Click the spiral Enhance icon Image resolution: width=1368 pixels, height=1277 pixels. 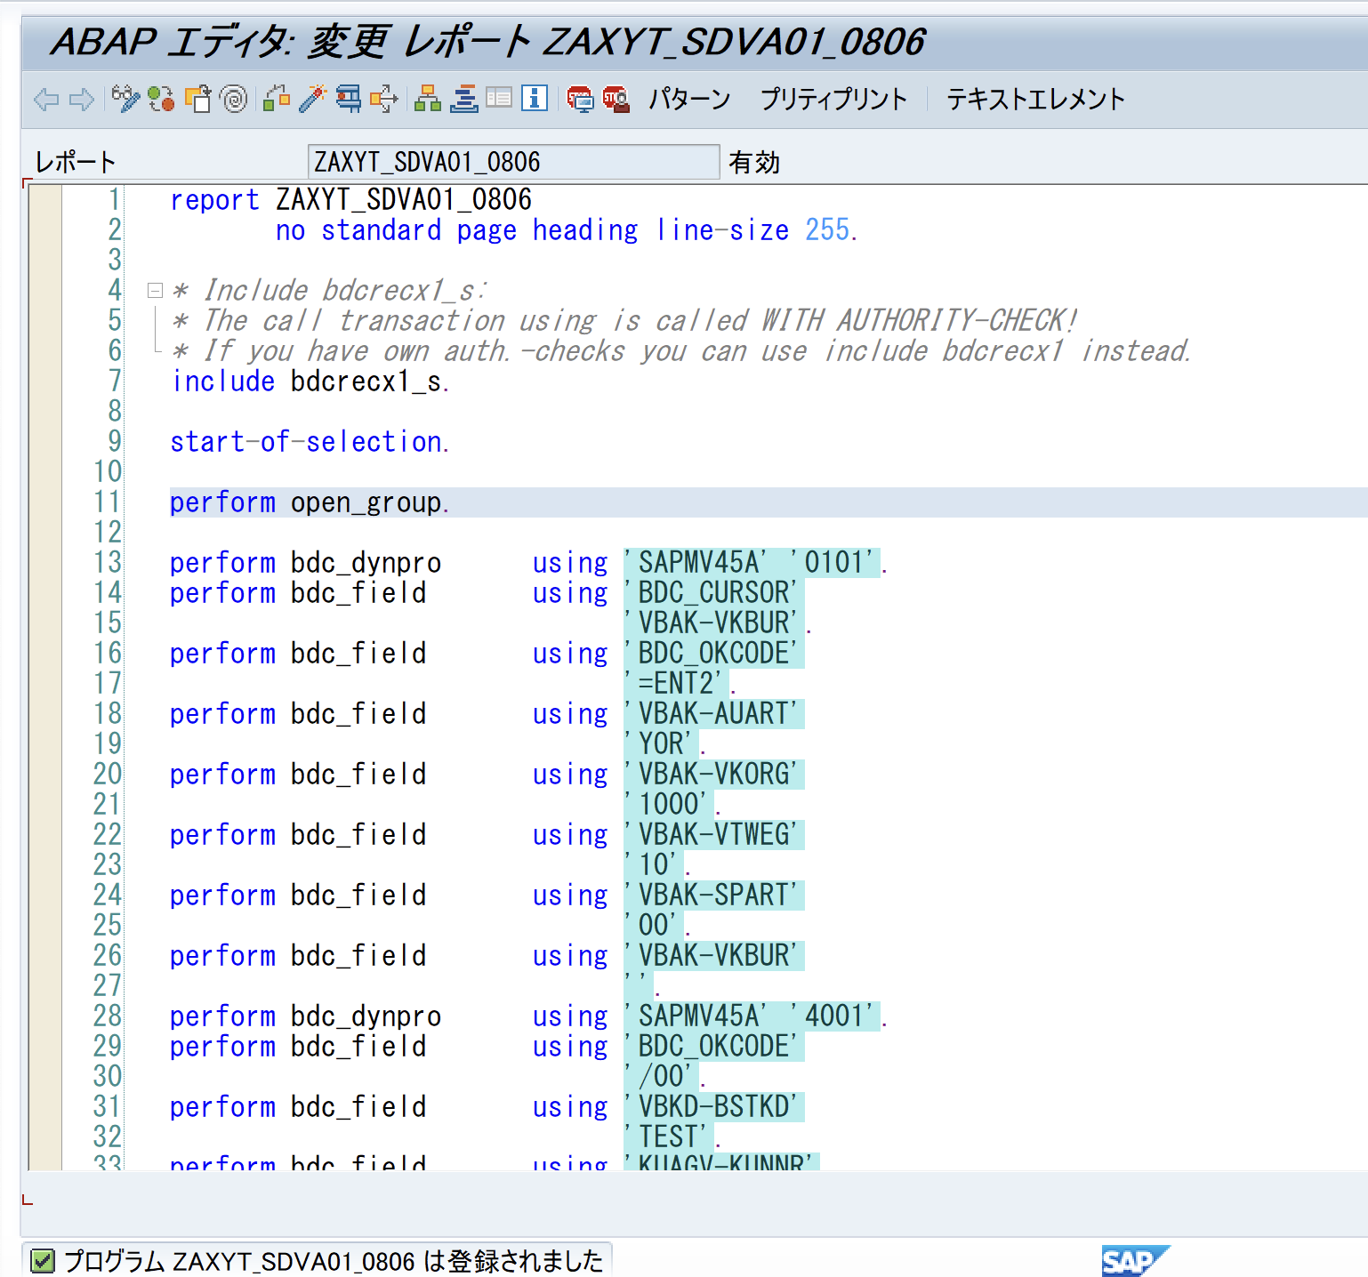pos(234,99)
